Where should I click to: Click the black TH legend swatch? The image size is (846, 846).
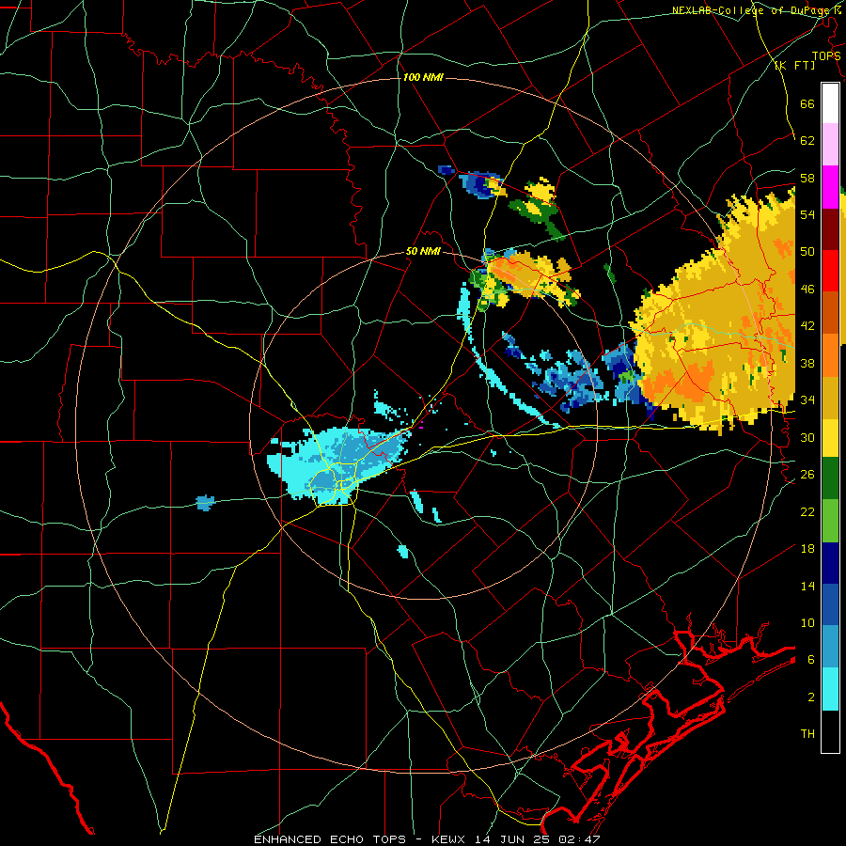pyautogui.click(x=830, y=730)
